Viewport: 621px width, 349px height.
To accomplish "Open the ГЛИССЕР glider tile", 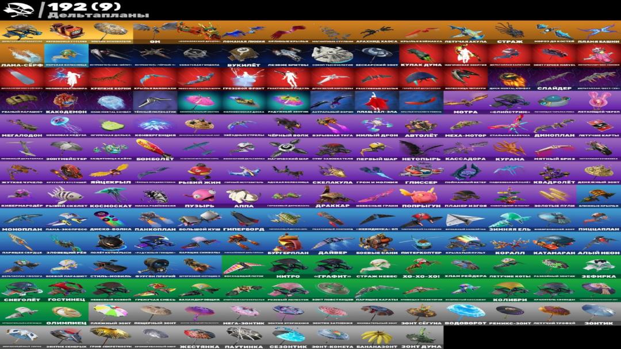I will point(421,172).
